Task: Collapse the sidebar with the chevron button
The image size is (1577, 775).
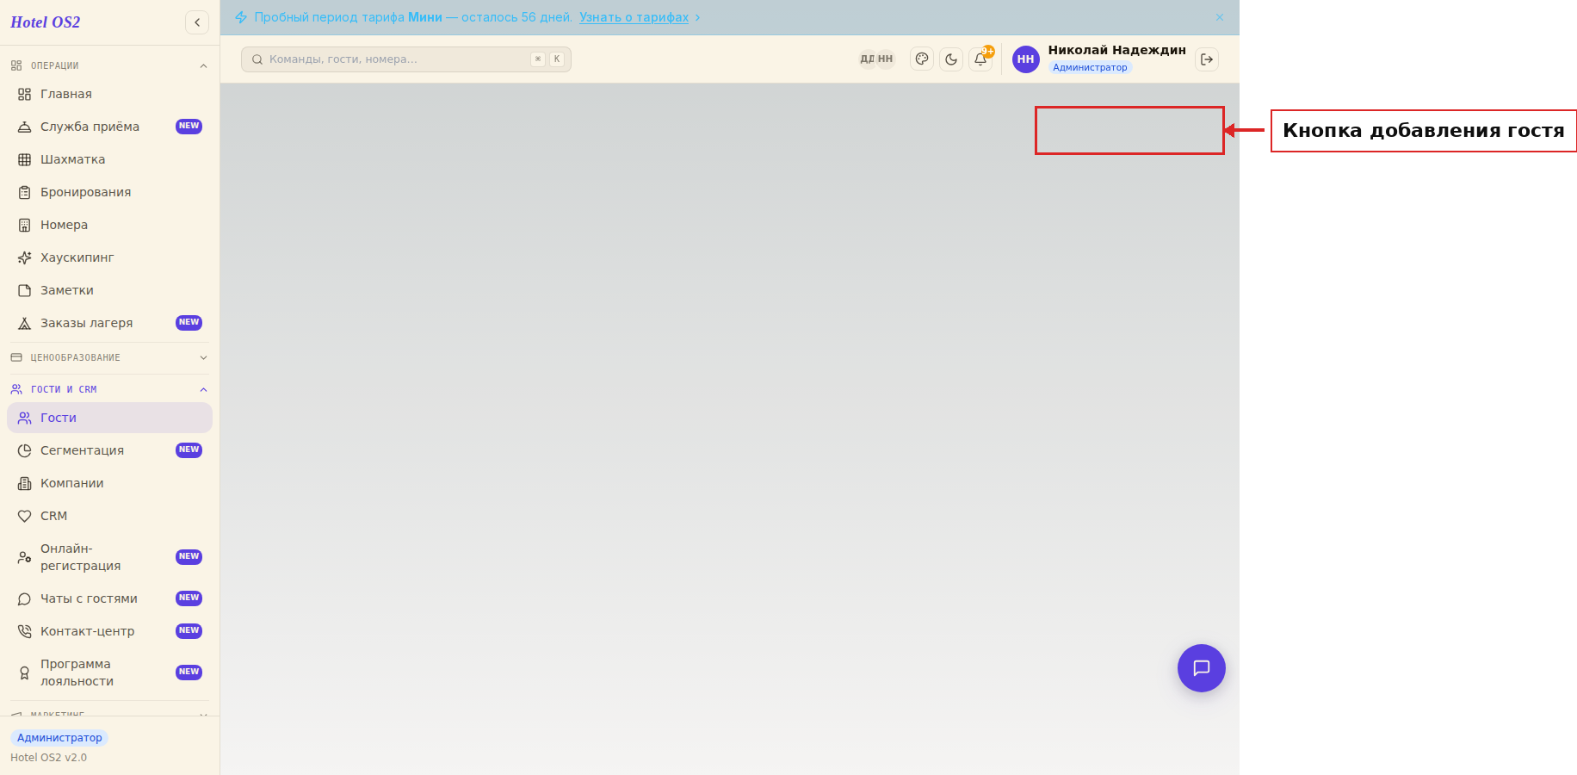Action: 197,22
